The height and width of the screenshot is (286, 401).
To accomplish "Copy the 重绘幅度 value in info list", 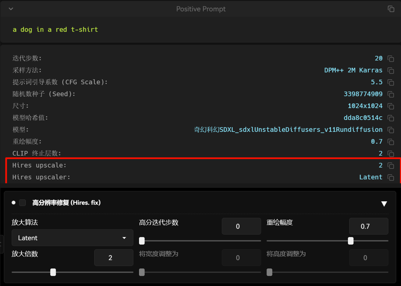I will (x=391, y=142).
